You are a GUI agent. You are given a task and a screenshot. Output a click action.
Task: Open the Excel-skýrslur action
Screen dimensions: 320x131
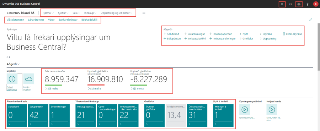pos(292,34)
